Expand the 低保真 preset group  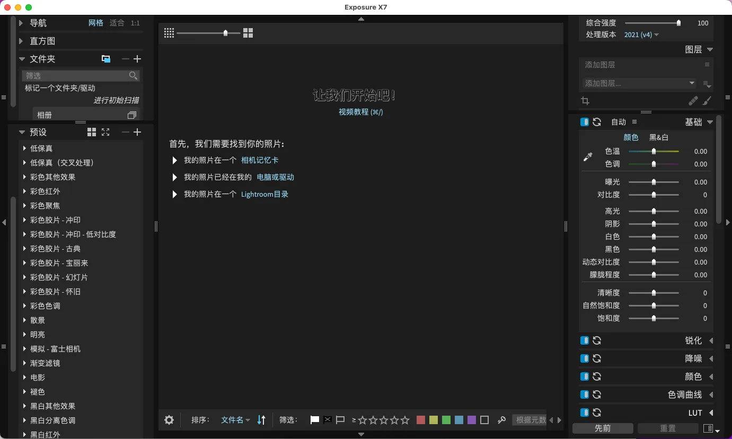pyautogui.click(x=25, y=148)
